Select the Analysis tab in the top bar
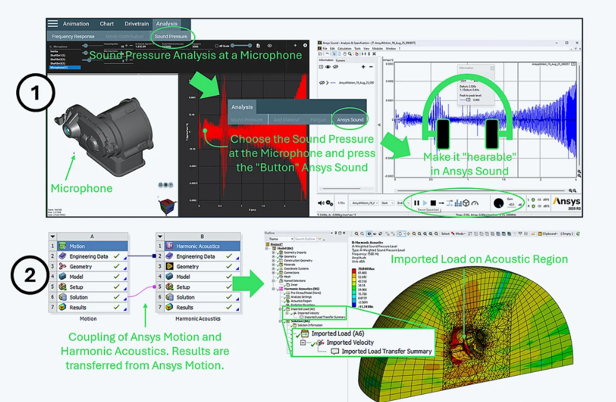The width and height of the screenshot is (616, 402). 166,24
